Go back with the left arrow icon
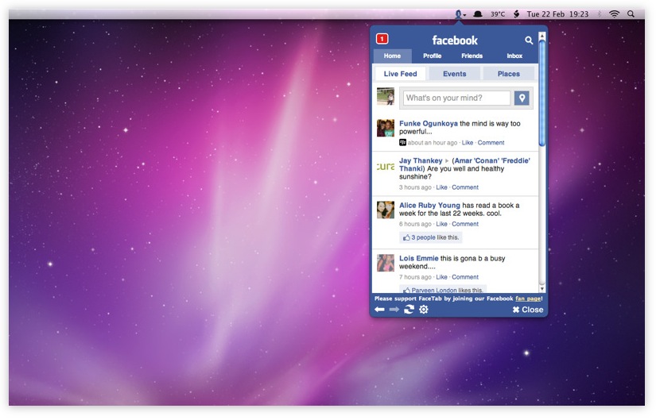The image size is (656, 420). click(x=379, y=310)
